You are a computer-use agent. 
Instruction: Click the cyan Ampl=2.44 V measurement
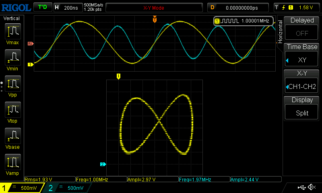pos(256,179)
